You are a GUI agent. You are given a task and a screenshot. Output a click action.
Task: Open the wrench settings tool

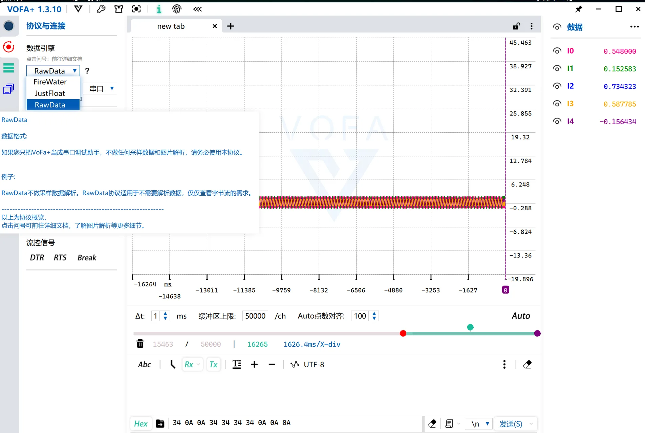[101, 9]
